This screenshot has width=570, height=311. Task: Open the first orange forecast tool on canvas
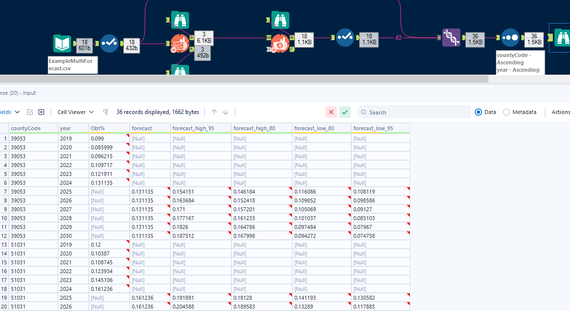179,43
